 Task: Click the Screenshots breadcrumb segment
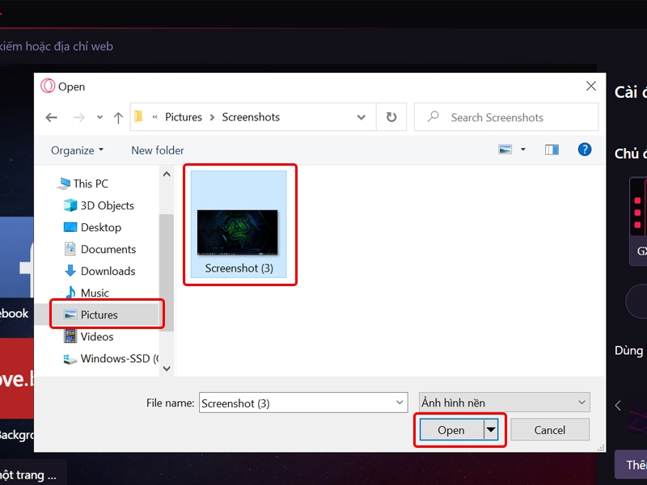click(251, 117)
